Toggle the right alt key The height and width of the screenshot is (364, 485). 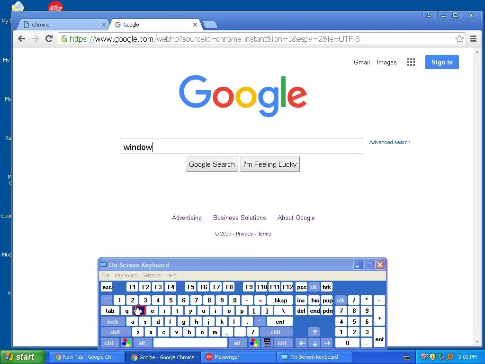237,343
